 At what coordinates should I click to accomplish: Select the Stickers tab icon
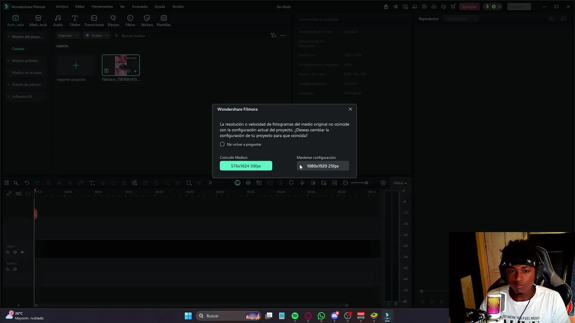[147, 21]
